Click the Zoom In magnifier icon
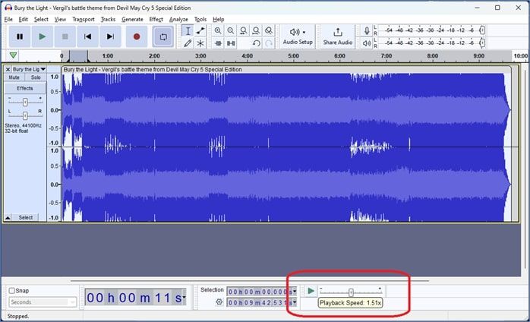Image resolution: width=530 pixels, height=322 pixels. click(218, 31)
